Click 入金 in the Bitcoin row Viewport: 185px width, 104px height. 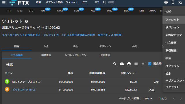tap(151, 90)
